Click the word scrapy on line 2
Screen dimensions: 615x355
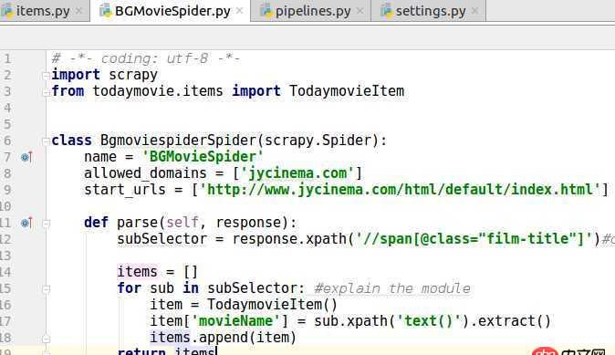133,75
